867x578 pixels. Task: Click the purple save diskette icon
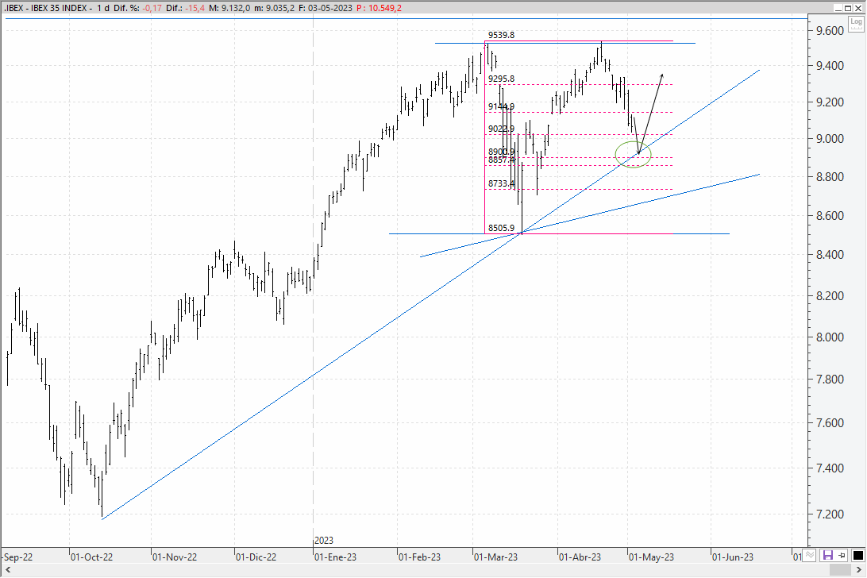tap(828, 555)
